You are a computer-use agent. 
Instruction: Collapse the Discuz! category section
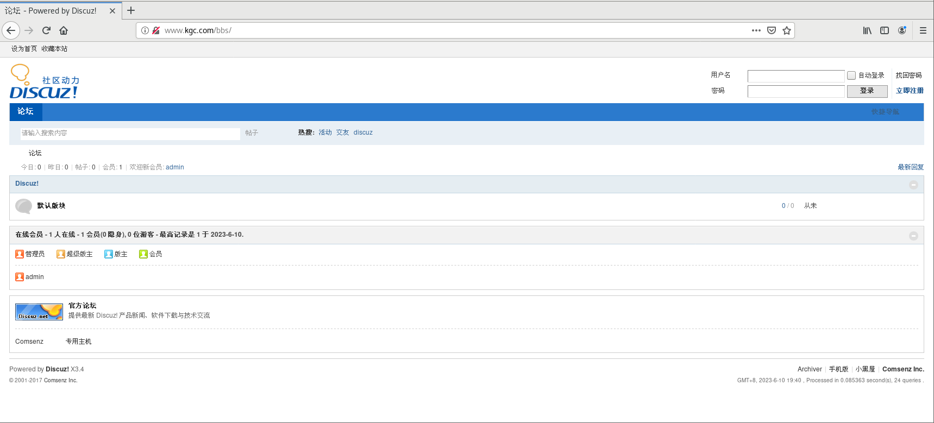tap(913, 185)
